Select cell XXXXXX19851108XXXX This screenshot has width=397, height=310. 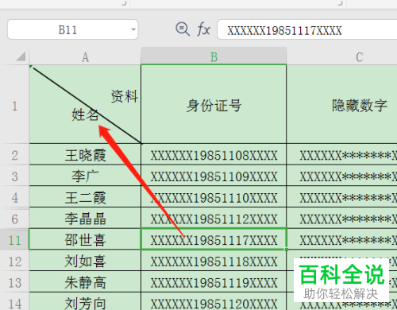(x=214, y=155)
